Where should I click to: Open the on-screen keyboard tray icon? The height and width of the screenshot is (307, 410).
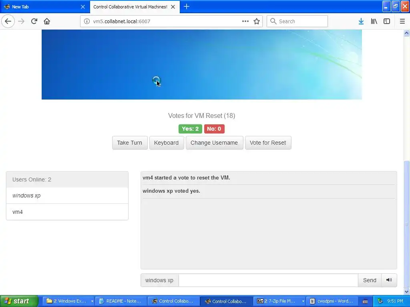pos(365,301)
